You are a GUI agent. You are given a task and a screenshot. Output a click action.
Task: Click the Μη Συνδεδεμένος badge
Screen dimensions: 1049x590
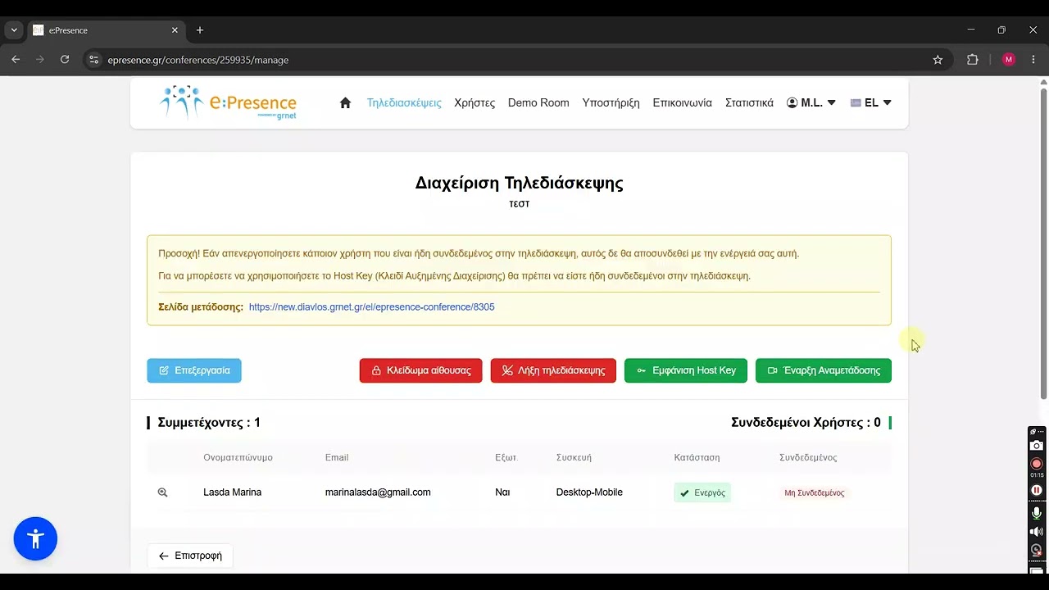[814, 492]
